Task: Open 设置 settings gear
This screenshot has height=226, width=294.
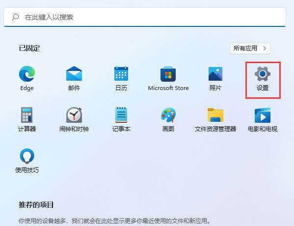Action: pyautogui.click(x=263, y=78)
